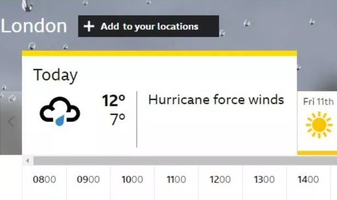Select the 1200 hour column

220,183
